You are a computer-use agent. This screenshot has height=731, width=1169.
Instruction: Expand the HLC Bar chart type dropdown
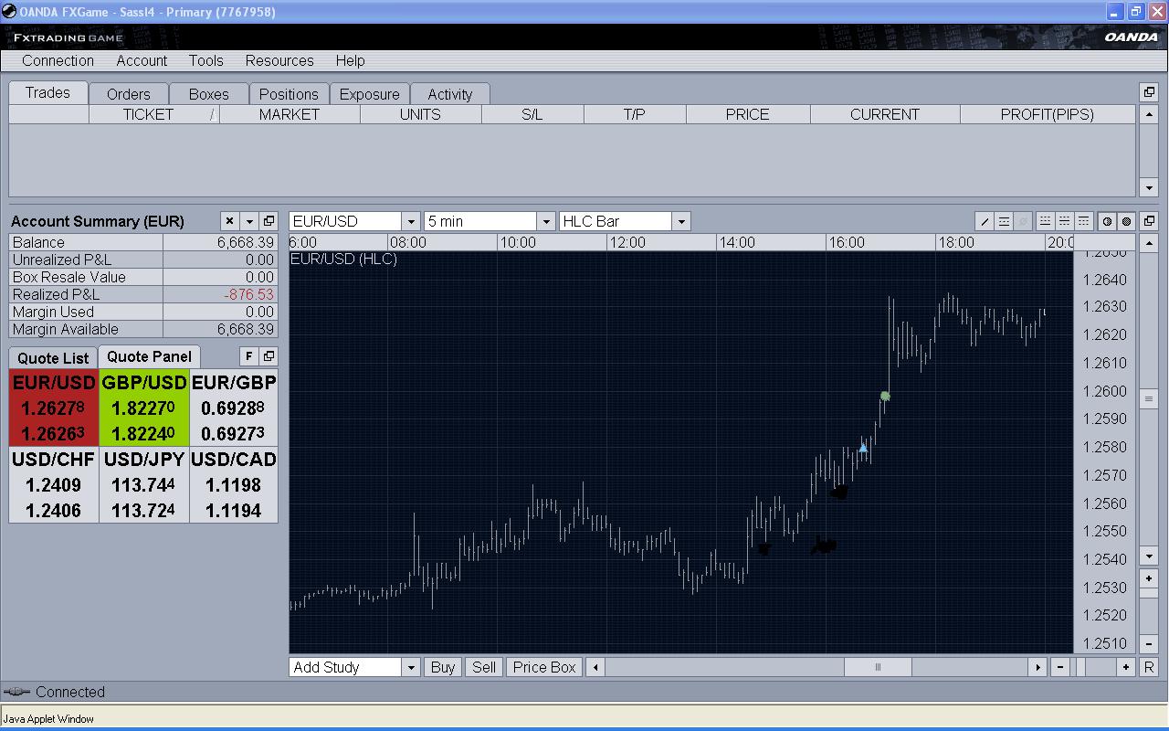click(x=680, y=221)
